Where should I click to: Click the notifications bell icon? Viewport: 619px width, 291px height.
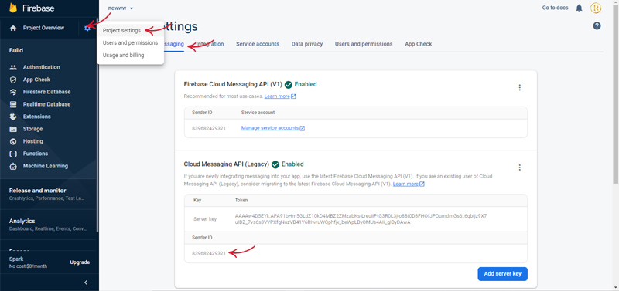pos(579,8)
